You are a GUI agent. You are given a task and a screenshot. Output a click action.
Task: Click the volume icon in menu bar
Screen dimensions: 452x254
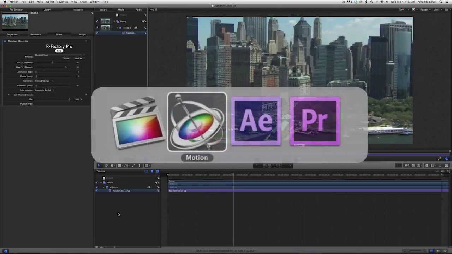387,2
